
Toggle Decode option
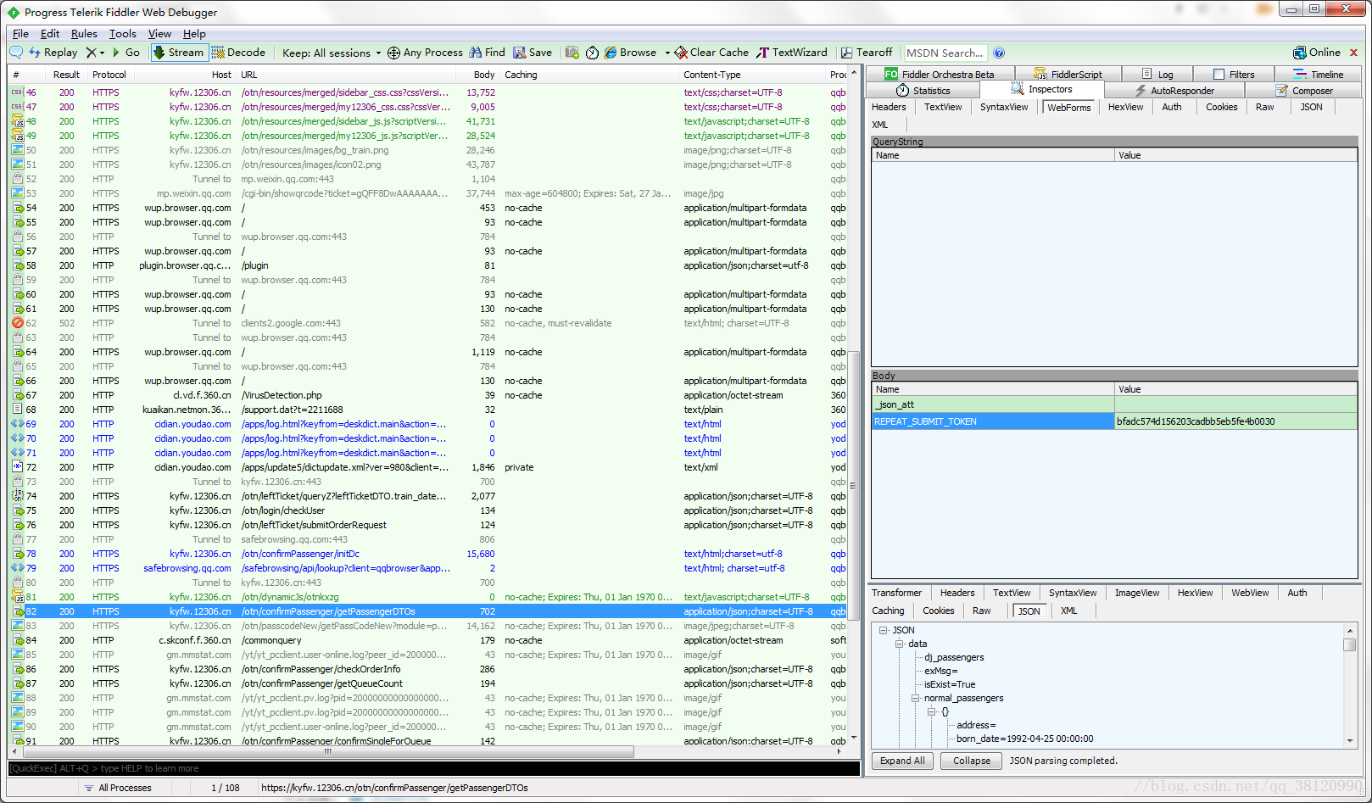pyautogui.click(x=239, y=53)
